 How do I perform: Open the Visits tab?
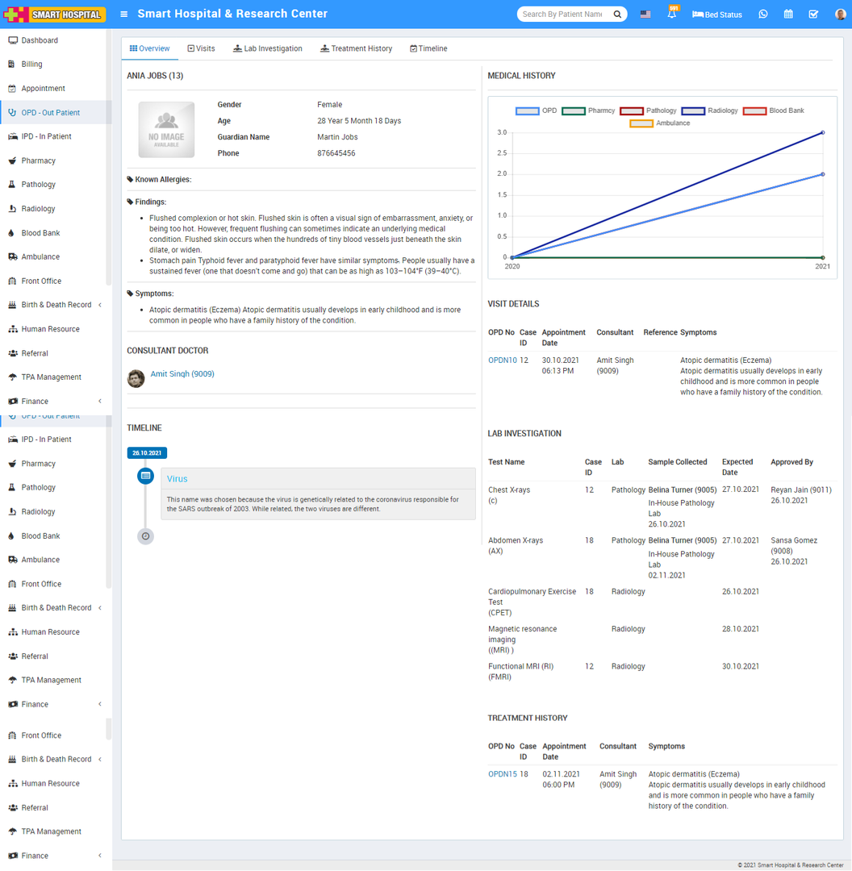[x=201, y=48]
